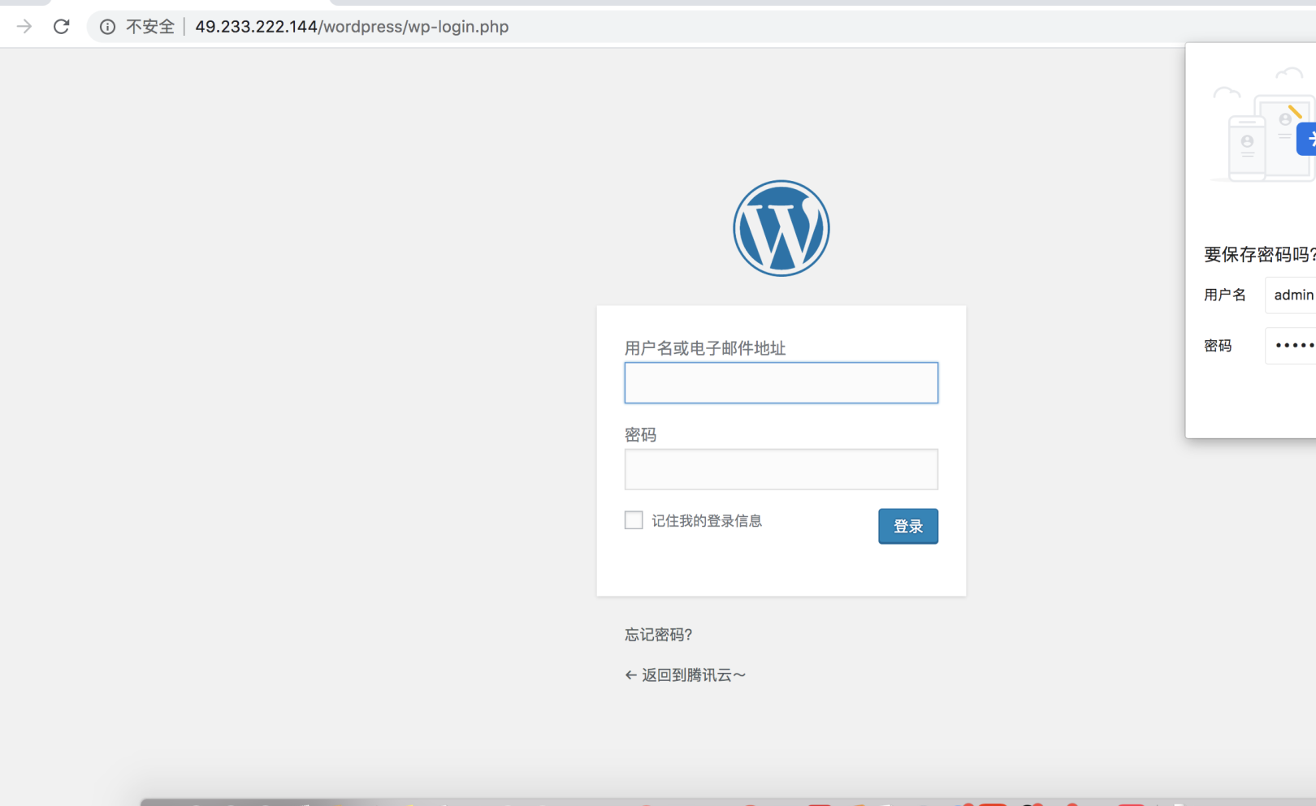Viewport: 1316px width, 806px height.
Task: Follow the 返回到腾讯云 link
Action: tap(685, 675)
